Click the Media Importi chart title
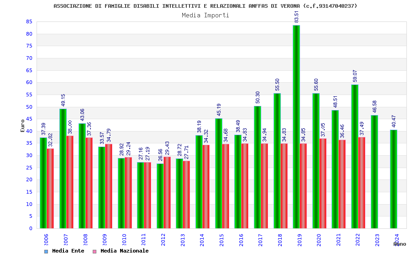The width and height of the screenshot is (411, 274). (x=205, y=15)
